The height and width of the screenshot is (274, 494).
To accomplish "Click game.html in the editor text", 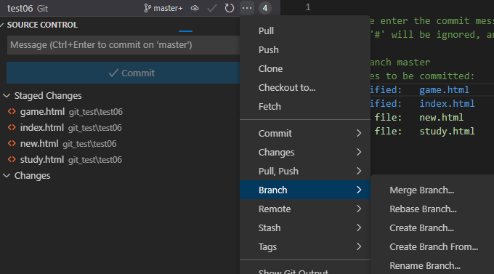I will 444,90.
